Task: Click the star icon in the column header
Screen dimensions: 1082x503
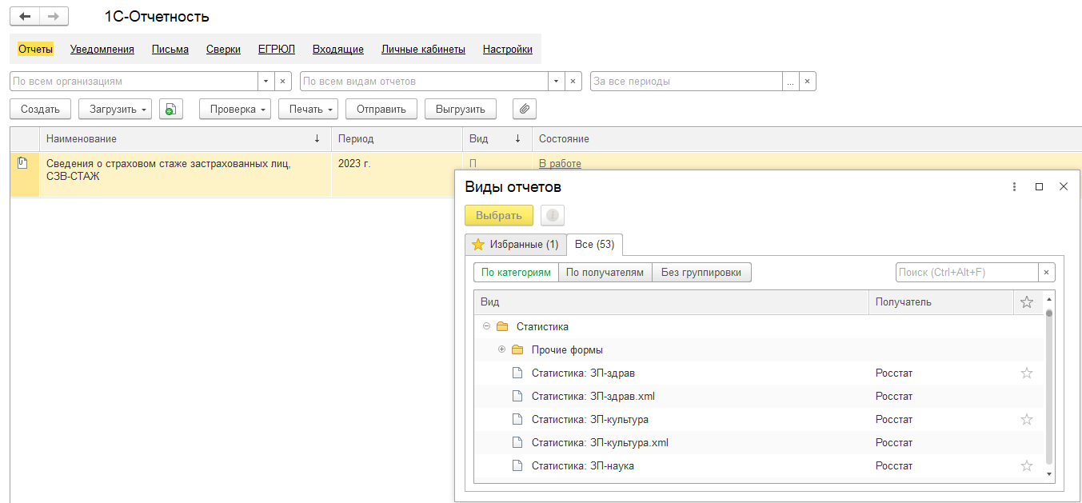Action: pos(1027,302)
